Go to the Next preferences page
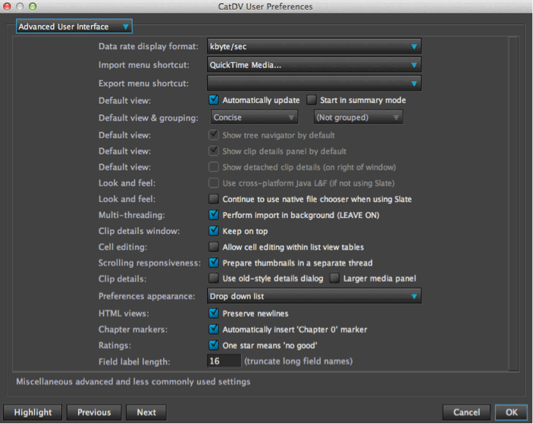This screenshot has height=424, width=533. (146, 412)
